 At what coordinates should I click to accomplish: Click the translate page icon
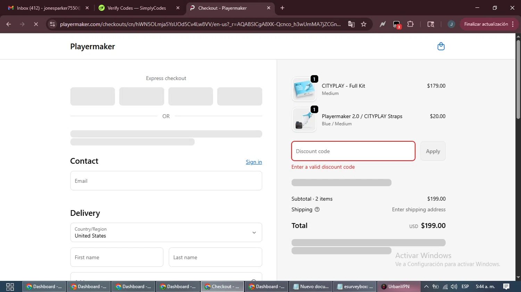coord(351,24)
